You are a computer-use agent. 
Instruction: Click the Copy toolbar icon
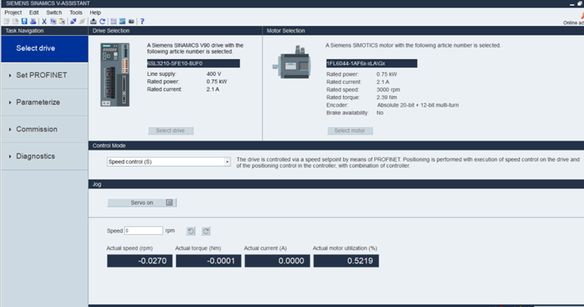click(53, 21)
